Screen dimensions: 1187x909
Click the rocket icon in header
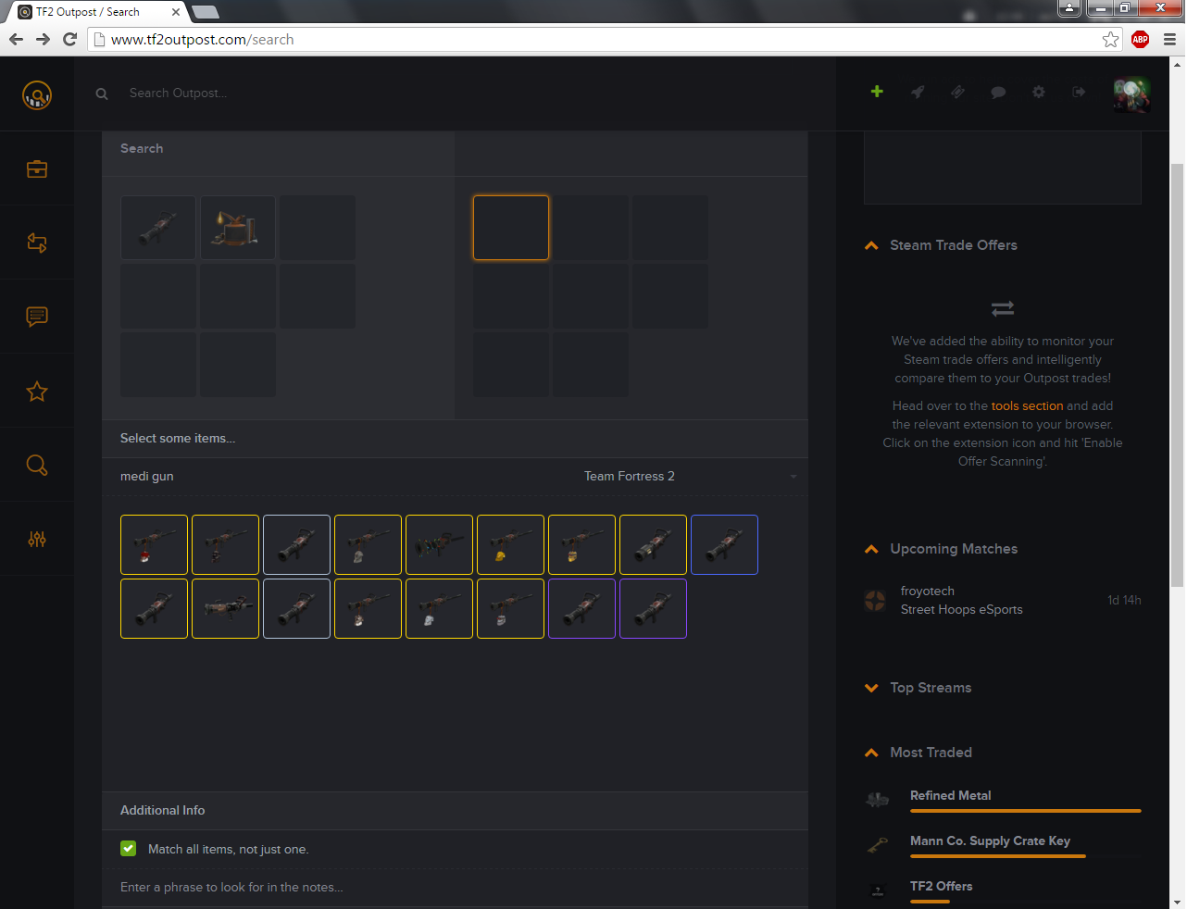[918, 92]
